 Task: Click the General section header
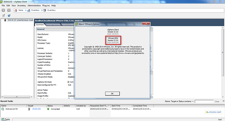41,29
